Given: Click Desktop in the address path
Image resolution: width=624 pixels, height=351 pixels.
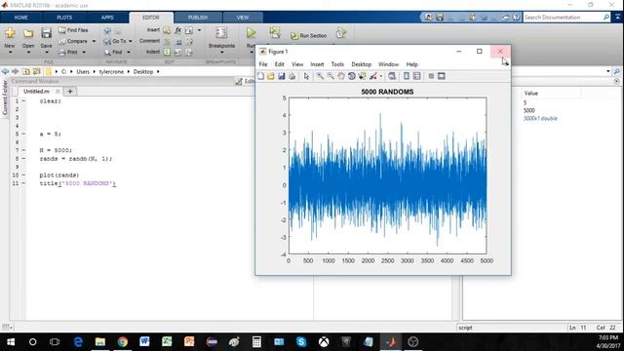Looking at the screenshot, I should (143, 71).
